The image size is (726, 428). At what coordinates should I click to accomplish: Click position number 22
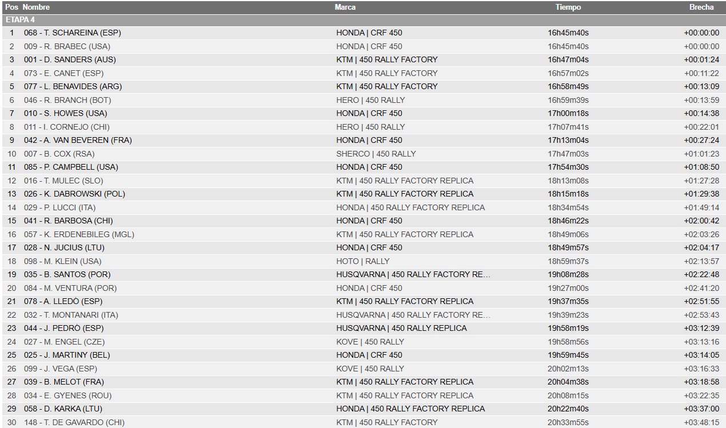[12, 315]
